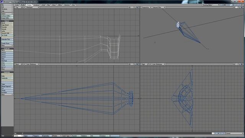The height and width of the screenshot is (138, 245).
Task: Switch to the Modify tab
Action: pos(23,5)
